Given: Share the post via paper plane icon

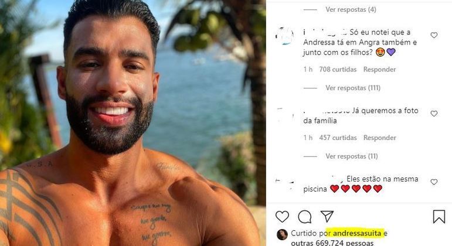Looking at the screenshot, I should (x=327, y=216).
